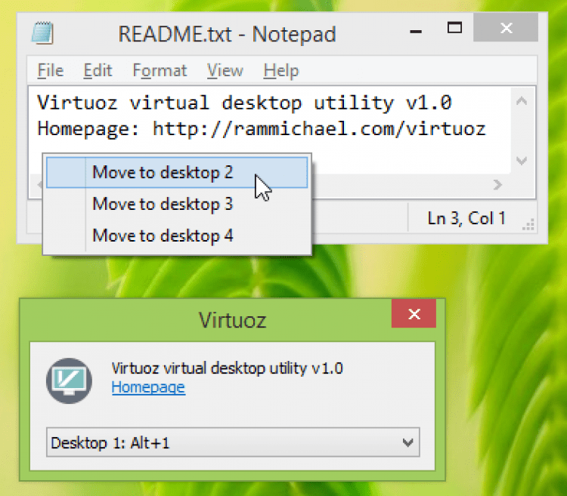Select Move to desktop 2

point(163,173)
